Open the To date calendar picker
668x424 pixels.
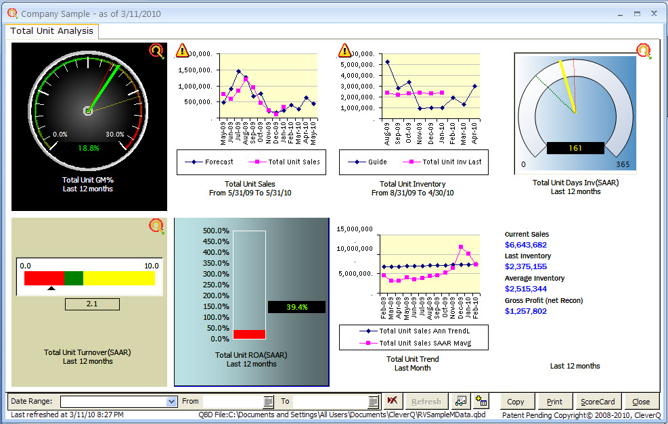click(373, 402)
